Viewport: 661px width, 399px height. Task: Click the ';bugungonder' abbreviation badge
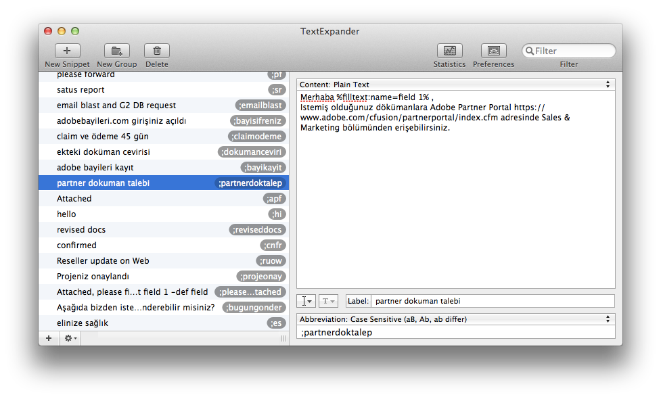[254, 308]
